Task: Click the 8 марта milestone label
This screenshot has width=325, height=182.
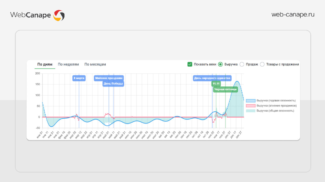Action: [79, 78]
